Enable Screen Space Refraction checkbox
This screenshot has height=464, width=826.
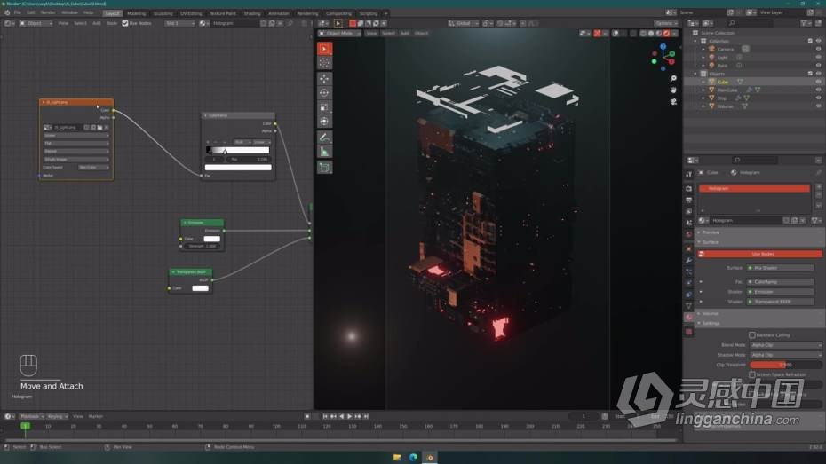click(x=751, y=374)
